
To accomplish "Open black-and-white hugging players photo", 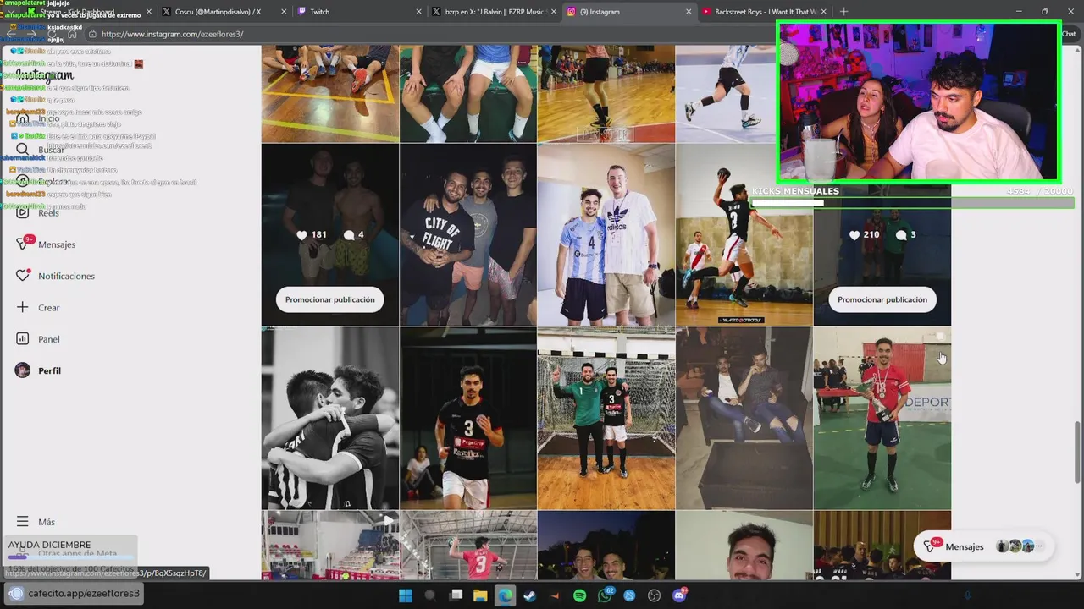I will point(329,419).
